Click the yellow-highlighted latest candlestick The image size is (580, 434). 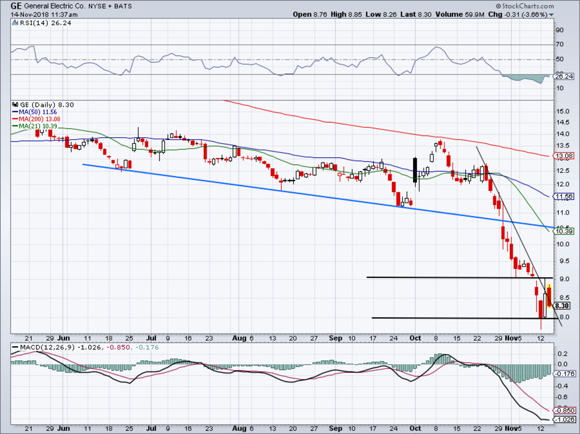[x=549, y=295]
